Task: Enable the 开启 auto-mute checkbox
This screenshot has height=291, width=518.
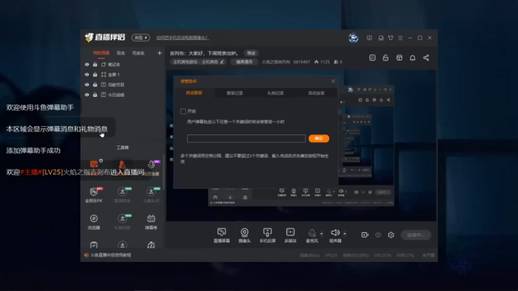Action: 183,111
